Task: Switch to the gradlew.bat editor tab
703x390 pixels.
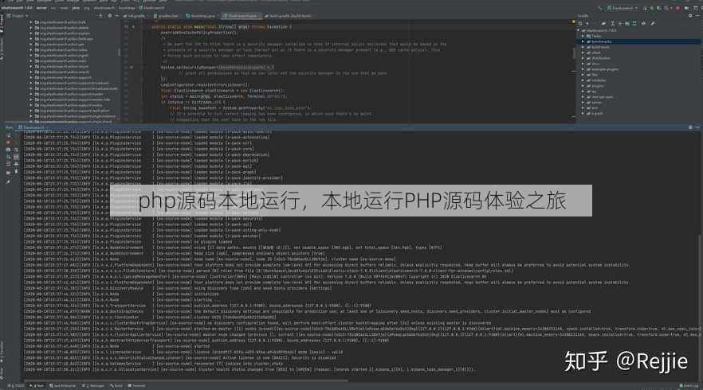Action: [166, 16]
